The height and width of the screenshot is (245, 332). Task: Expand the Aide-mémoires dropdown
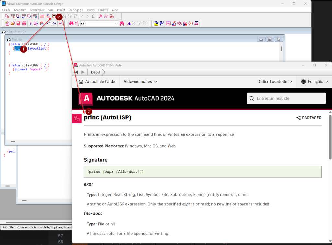pos(140,82)
